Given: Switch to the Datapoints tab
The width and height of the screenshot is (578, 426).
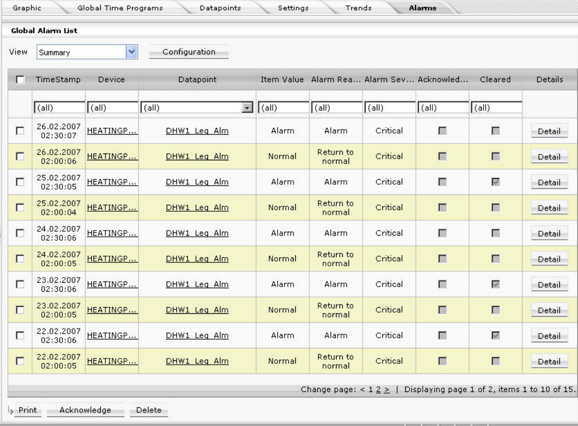Looking at the screenshot, I should [x=220, y=8].
